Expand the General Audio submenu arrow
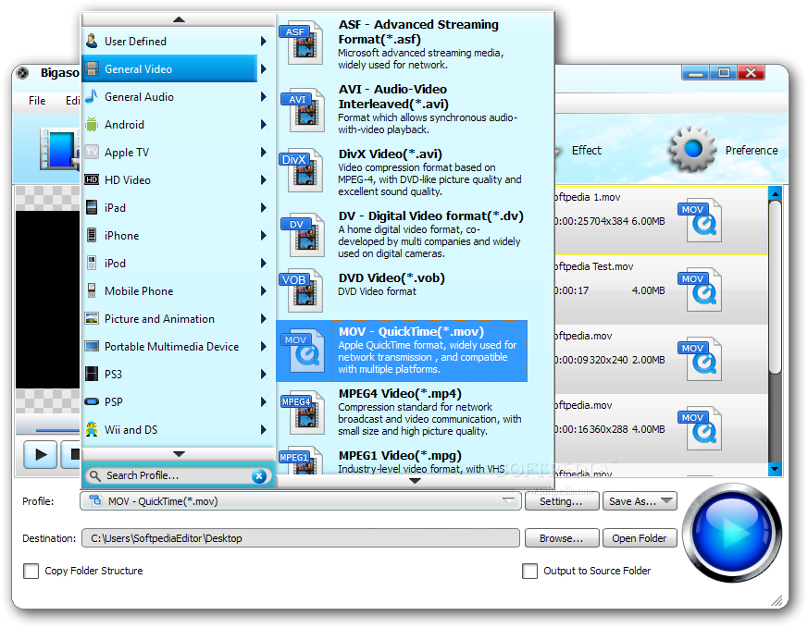808x628 pixels. point(264,97)
